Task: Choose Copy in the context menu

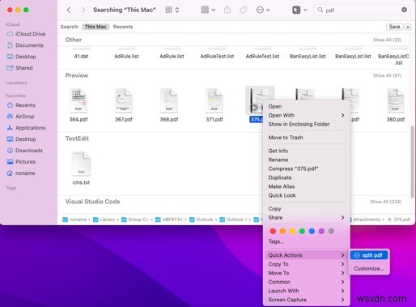Action: [306, 209]
